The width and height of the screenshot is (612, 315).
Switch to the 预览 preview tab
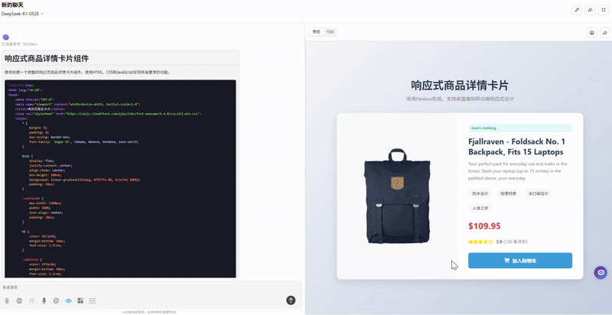pos(316,32)
